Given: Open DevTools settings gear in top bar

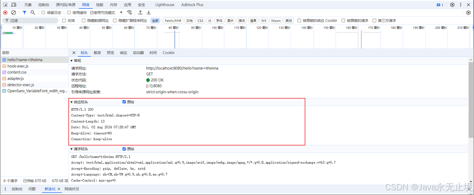Looking at the screenshot, I should (452, 5).
